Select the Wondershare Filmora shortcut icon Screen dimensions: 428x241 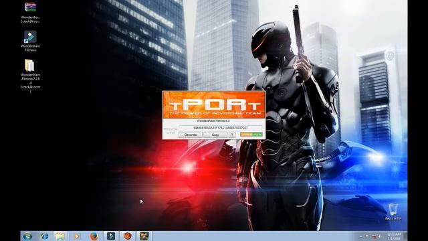point(30,37)
